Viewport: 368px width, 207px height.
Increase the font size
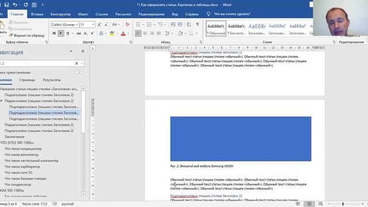99,25
